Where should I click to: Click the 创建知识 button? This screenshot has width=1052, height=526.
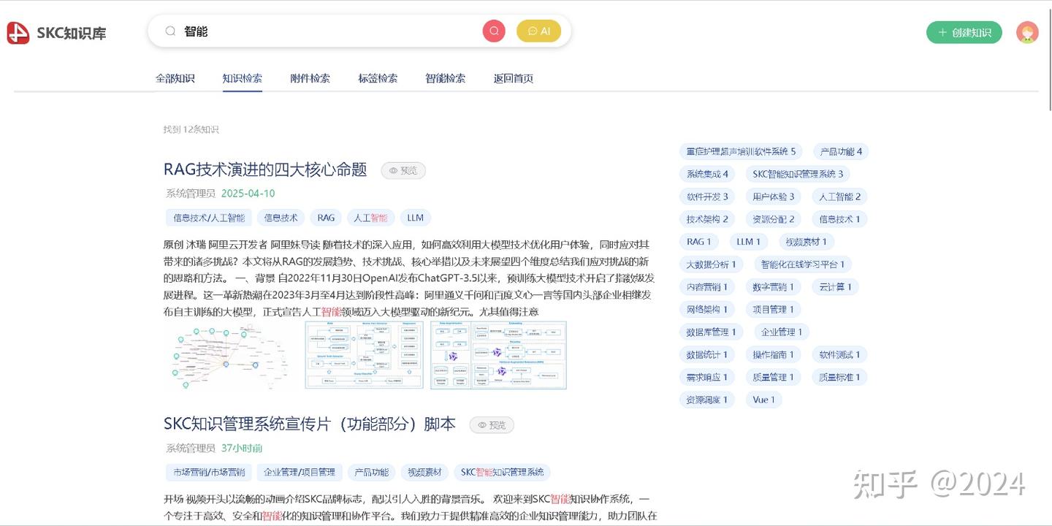[x=964, y=32]
